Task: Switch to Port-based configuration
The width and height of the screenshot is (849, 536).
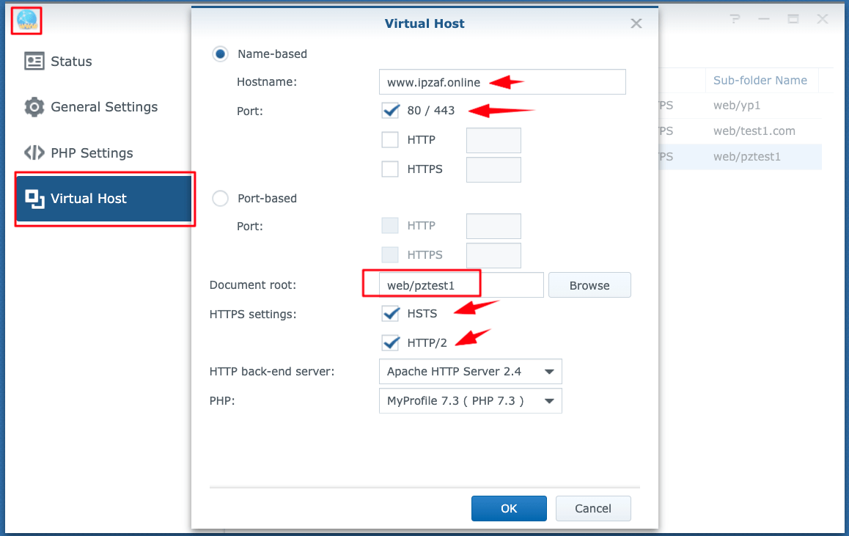Action: (220, 198)
